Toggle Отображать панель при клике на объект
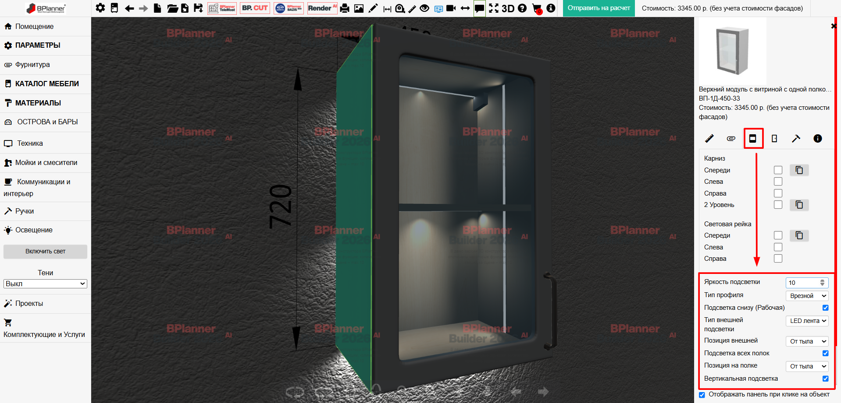This screenshot has width=841, height=403. click(x=702, y=395)
